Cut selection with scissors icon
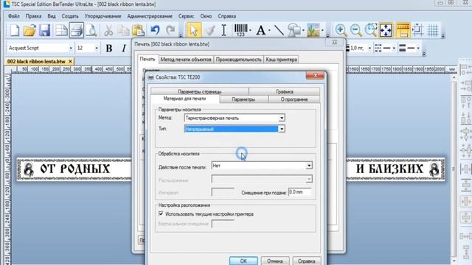This screenshot has height=265, width=472. pyautogui.click(x=108, y=30)
